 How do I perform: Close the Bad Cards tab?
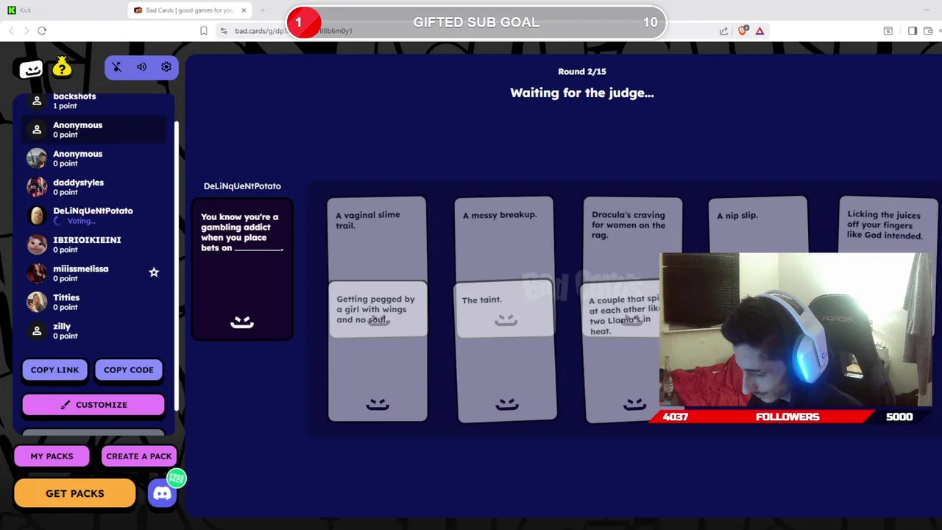tap(244, 10)
